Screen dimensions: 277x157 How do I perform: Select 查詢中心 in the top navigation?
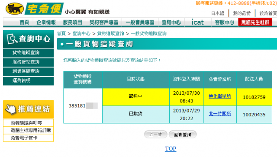[x=171, y=22]
